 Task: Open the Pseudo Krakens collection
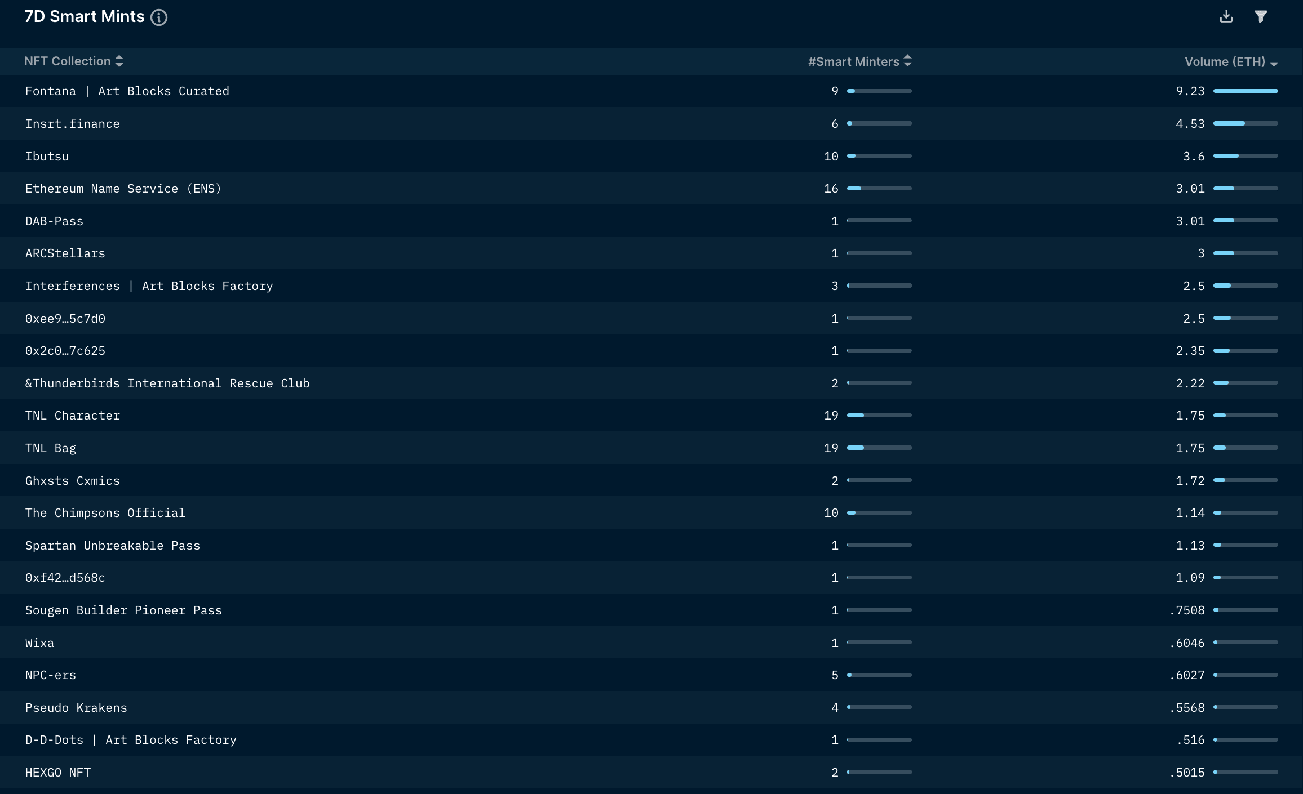[76, 708]
